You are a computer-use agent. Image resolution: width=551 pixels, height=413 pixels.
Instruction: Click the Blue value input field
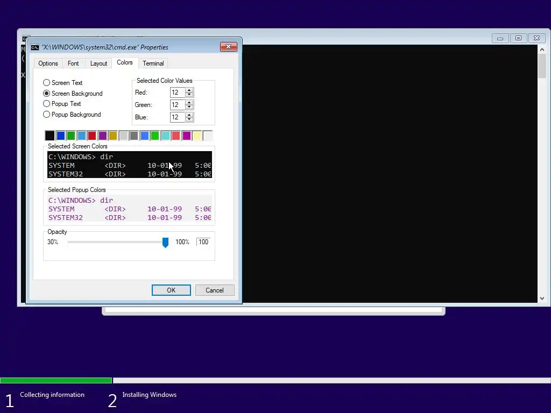pyautogui.click(x=178, y=117)
